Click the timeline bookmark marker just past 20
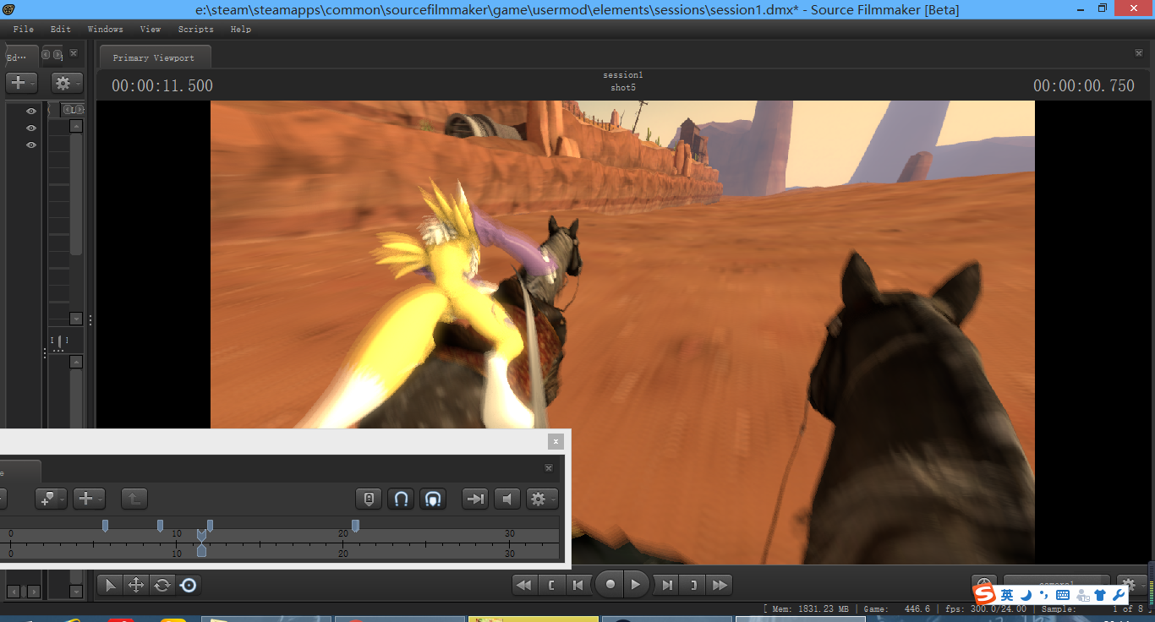The width and height of the screenshot is (1155, 622). pos(355,526)
